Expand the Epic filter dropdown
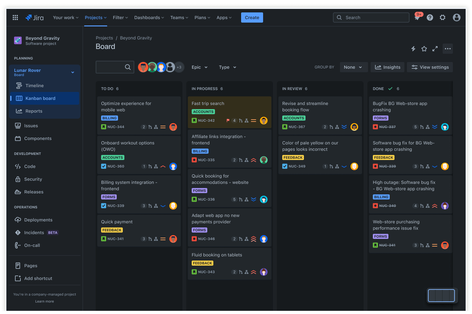472x314 pixels. [x=200, y=67]
